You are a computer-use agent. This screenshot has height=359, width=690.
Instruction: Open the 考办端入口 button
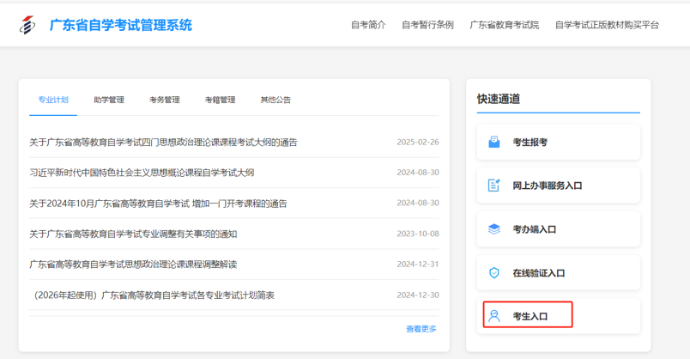pyautogui.click(x=559, y=229)
